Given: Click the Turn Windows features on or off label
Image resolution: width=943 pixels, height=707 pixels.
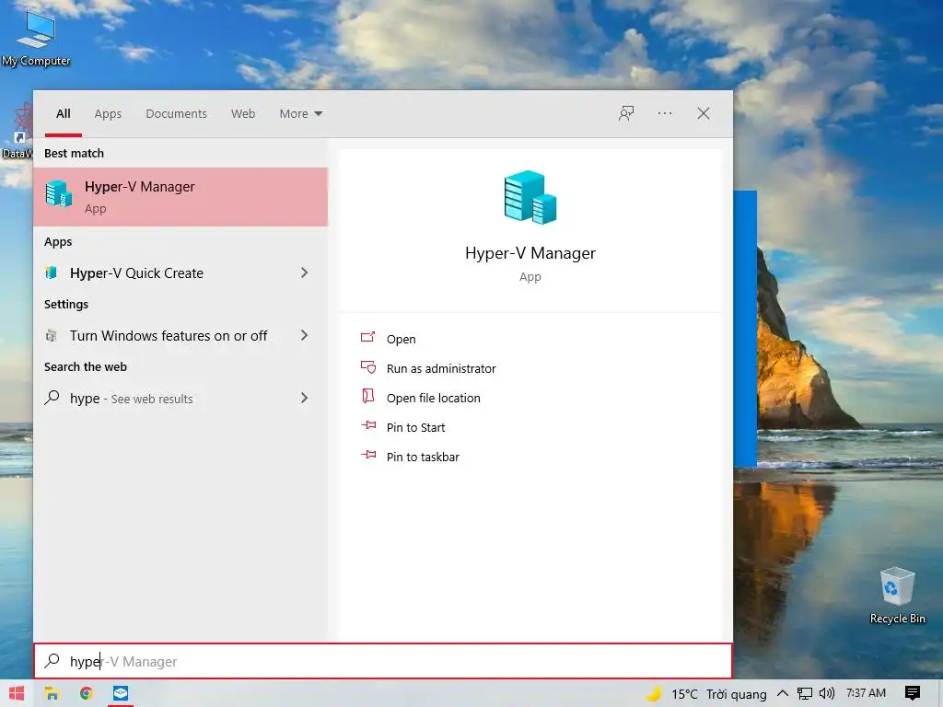Looking at the screenshot, I should 169,335.
